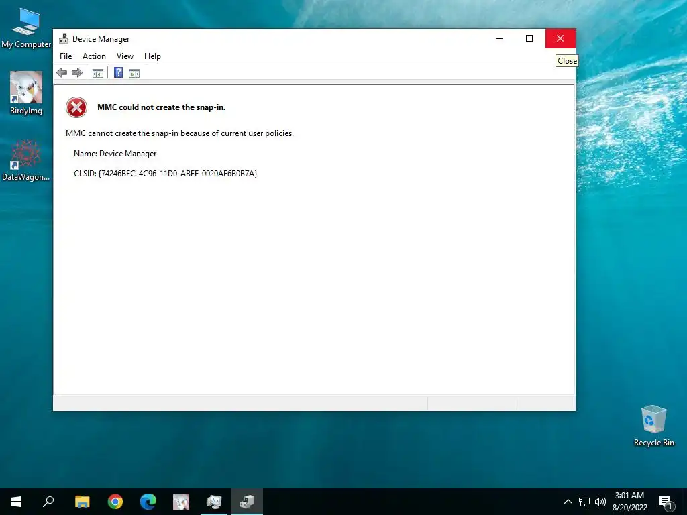
Task: Toggle the Show/Hide Console Tree toolbar icon
Action: click(98, 73)
